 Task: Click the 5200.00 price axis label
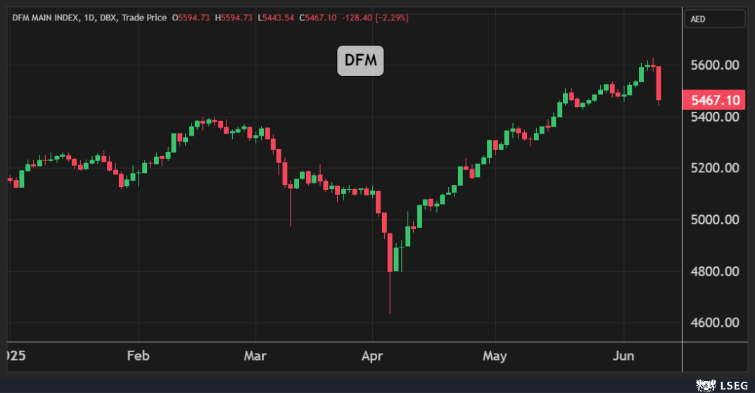715,168
